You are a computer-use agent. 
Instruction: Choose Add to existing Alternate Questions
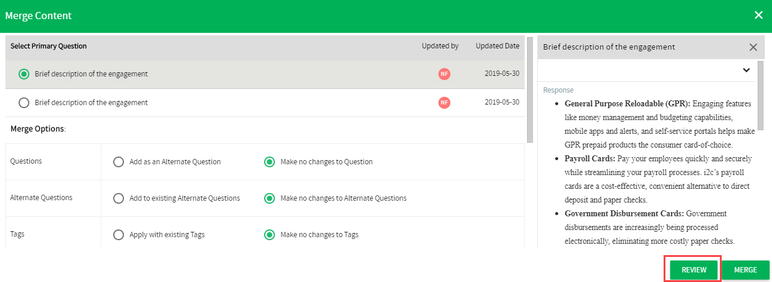(x=119, y=198)
